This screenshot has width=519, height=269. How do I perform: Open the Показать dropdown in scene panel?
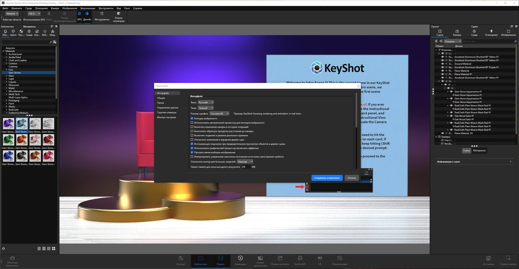pos(452,41)
